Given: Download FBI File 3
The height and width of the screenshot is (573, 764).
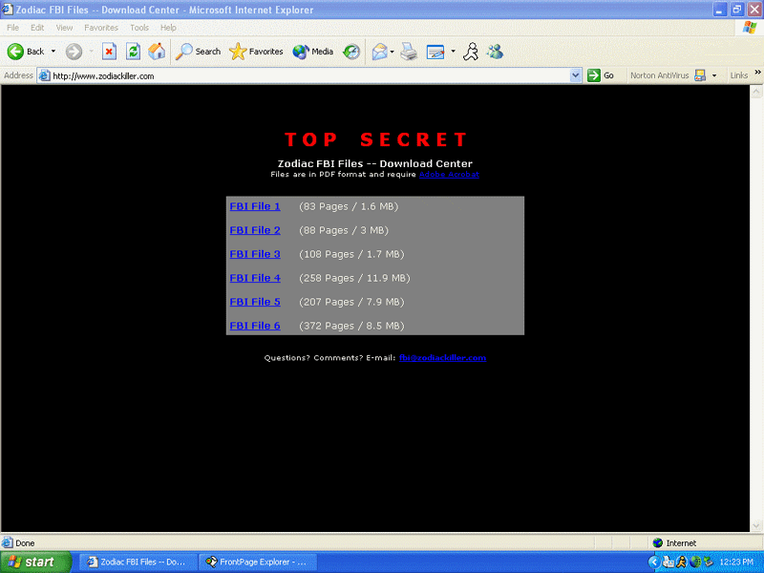Looking at the screenshot, I should tap(255, 254).
